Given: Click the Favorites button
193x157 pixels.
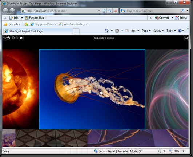Looking at the screenshot, I should (x=12, y=24).
